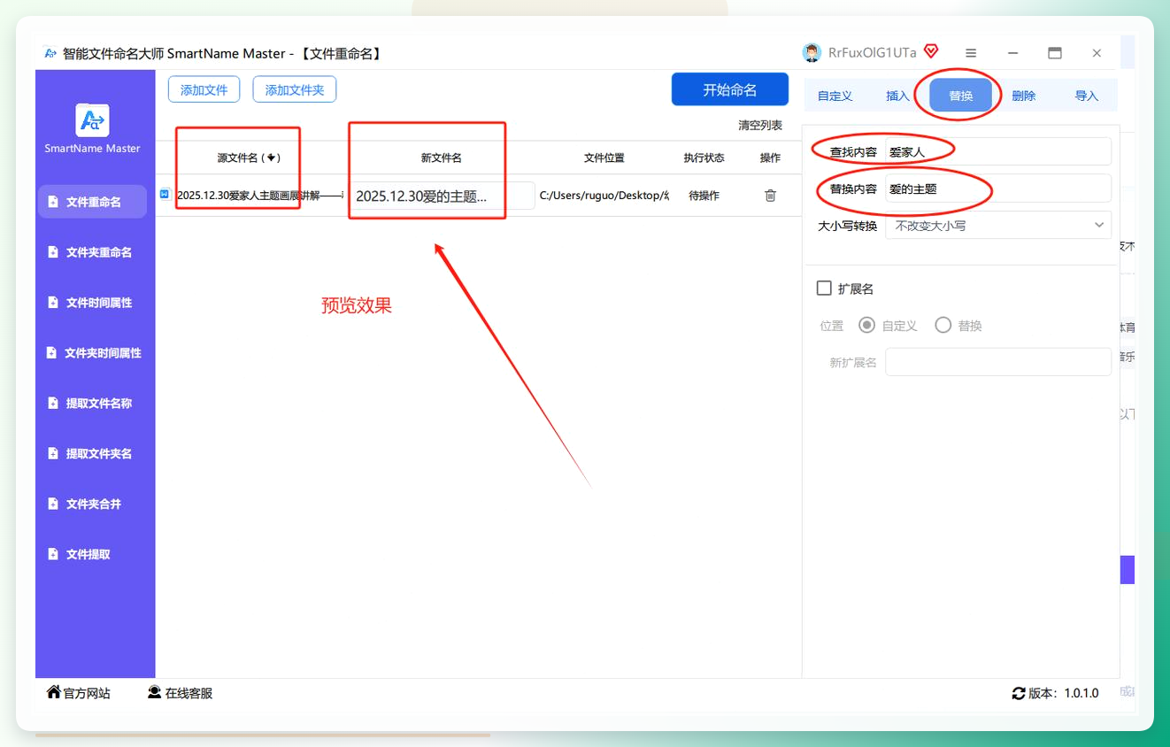Click the new file name field 2025.12.30爱的主题
This screenshot has width=1170, height=747.
pos(443,196)
